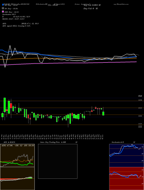
Task: Open the red RSI chart panel
Action: pyautogui.click(x=126, y=178)
